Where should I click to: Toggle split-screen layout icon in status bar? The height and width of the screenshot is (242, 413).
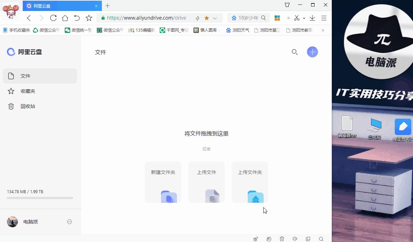click(x=308, y=239)
